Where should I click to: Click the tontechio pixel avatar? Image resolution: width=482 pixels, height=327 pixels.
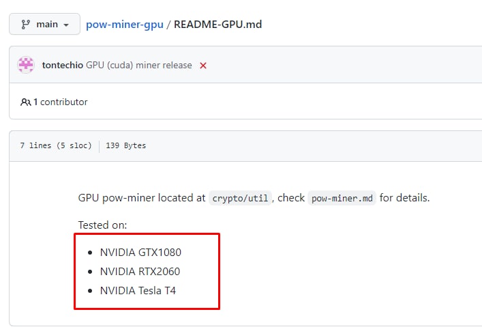(26, 65)
